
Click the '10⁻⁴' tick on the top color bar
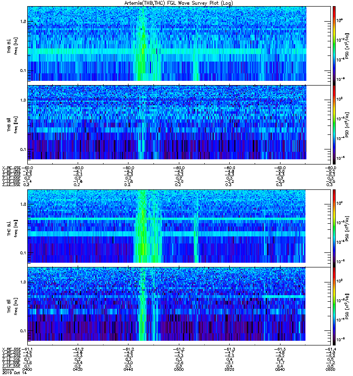coord(340,59)
